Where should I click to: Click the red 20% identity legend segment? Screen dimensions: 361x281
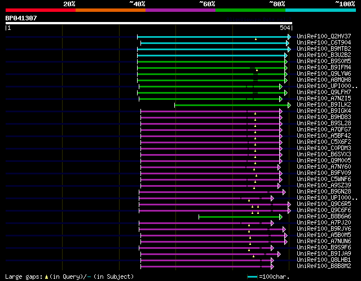pos(41,10)
